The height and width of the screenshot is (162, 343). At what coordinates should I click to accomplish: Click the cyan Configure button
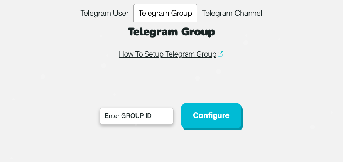click(211, 115)
